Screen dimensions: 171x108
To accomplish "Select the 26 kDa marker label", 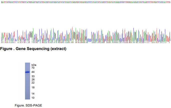I will (x=33, y=80).
